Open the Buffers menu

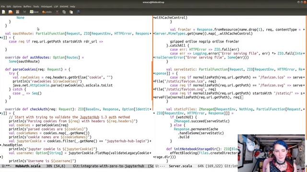27,6
